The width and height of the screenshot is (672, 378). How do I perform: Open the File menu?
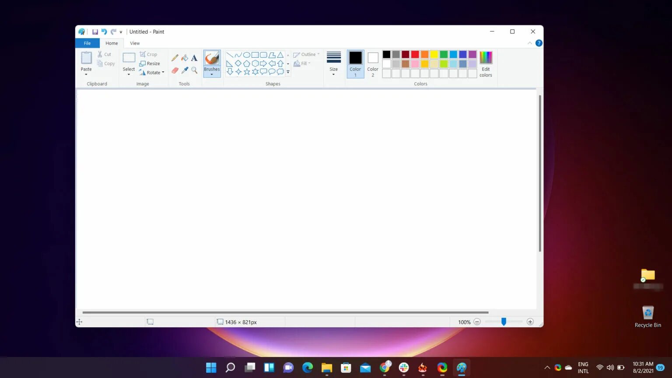click(x=87, y=43)
